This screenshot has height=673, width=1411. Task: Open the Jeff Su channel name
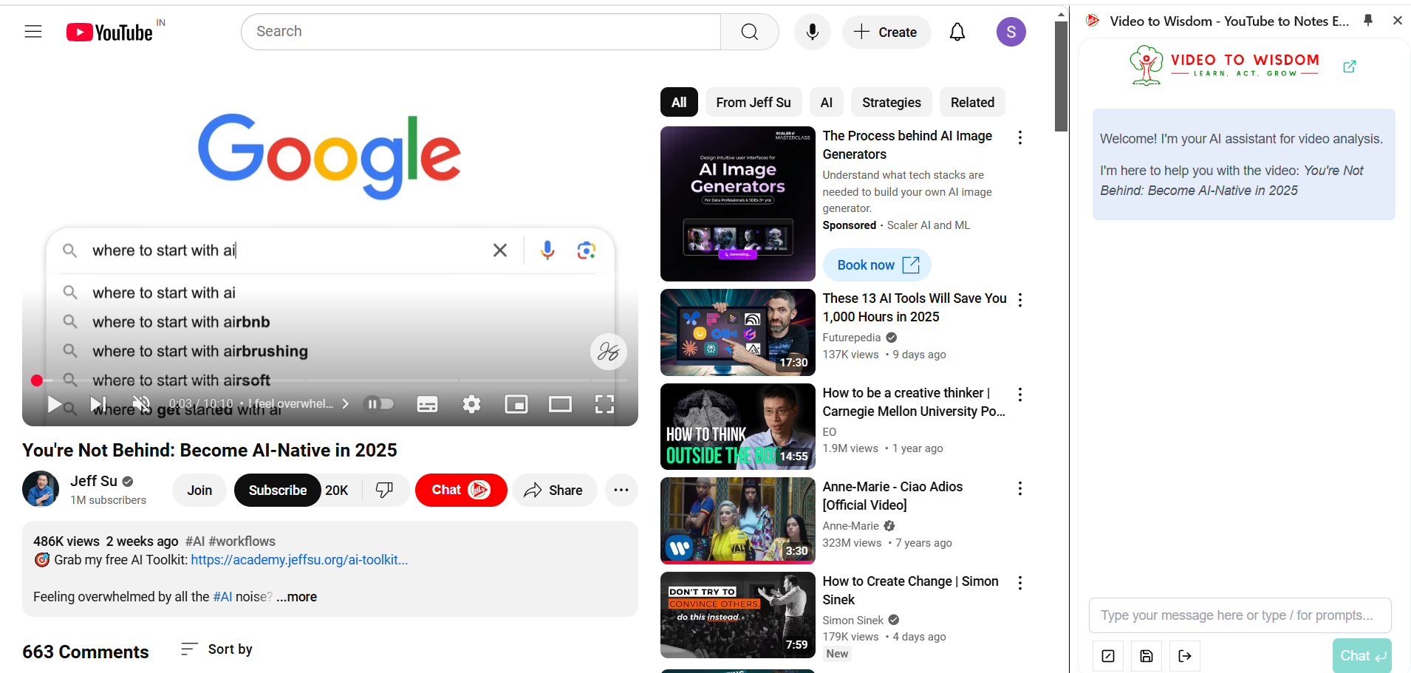point(94,481)
